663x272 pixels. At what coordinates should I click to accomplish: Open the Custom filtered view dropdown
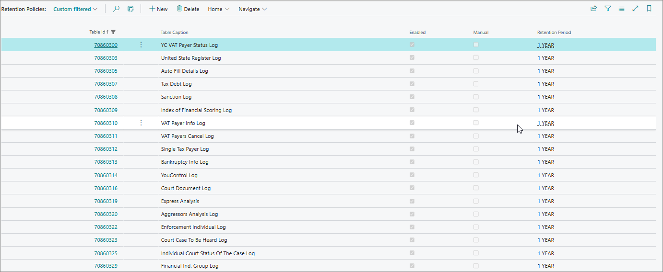pyautogui.click(x=75, y=9)
